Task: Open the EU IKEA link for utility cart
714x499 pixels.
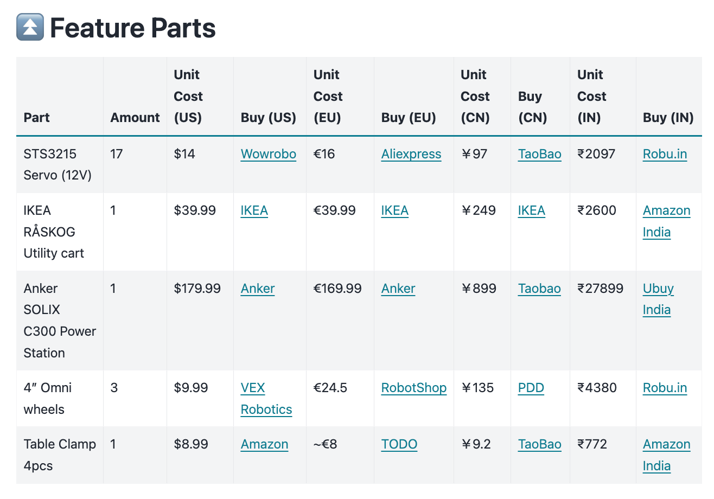Action: coord(394,210)
